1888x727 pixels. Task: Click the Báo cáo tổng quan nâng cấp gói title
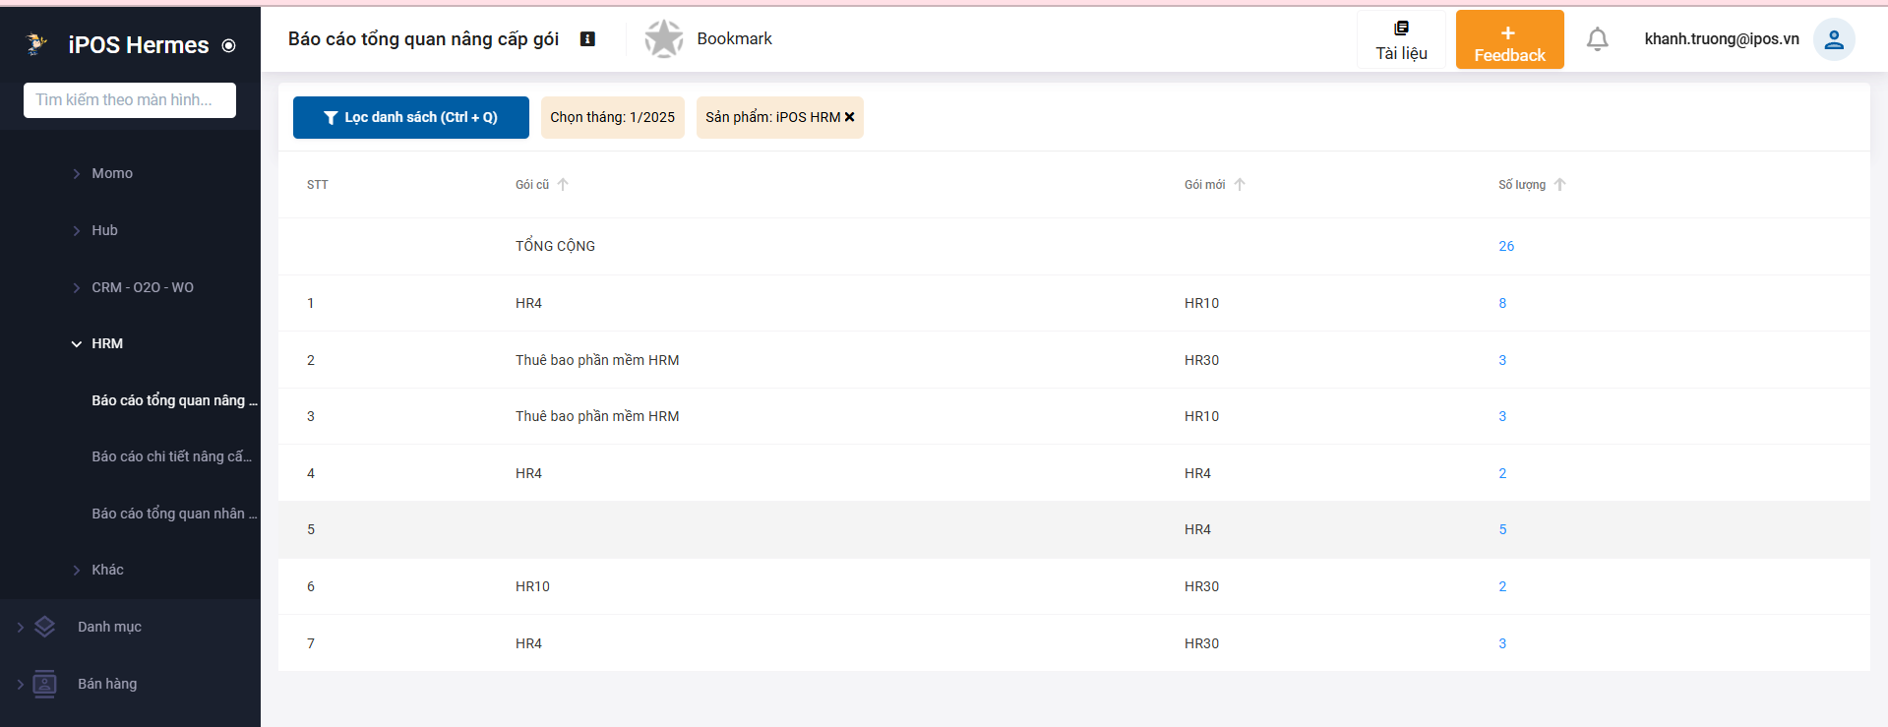coord(423,39)
